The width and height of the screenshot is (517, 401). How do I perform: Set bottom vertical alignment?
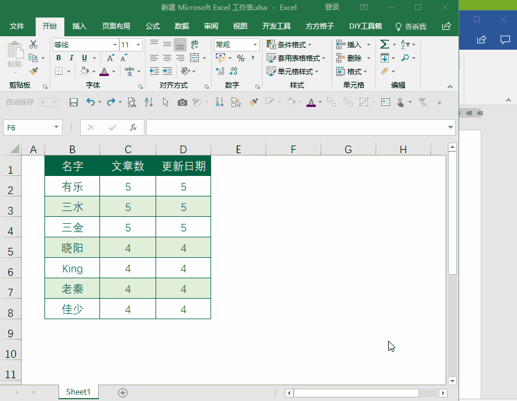[180, 45]
